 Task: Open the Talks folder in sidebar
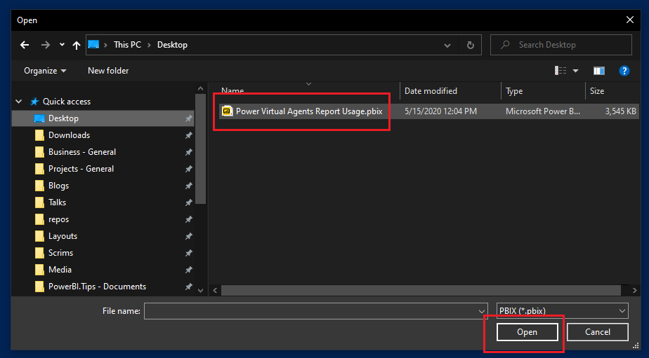57,202
